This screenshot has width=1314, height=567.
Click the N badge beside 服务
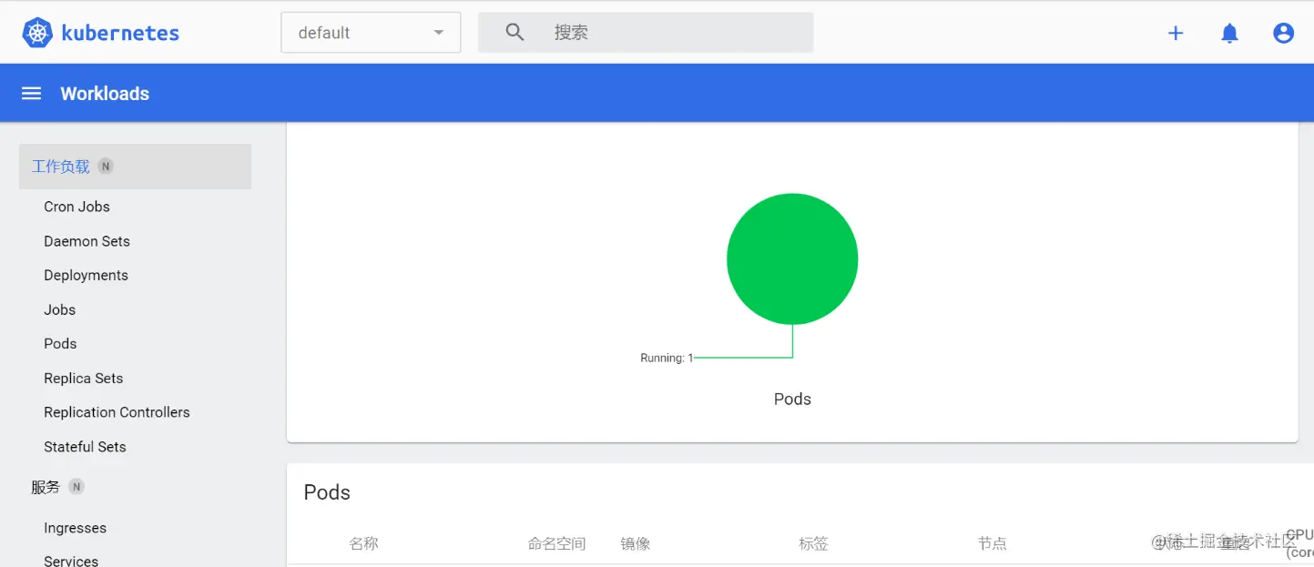(x=76, y=487)
